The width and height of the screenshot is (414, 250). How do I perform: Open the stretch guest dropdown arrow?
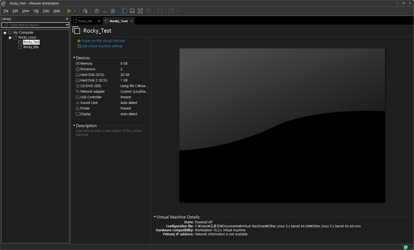tap(177, 11)
